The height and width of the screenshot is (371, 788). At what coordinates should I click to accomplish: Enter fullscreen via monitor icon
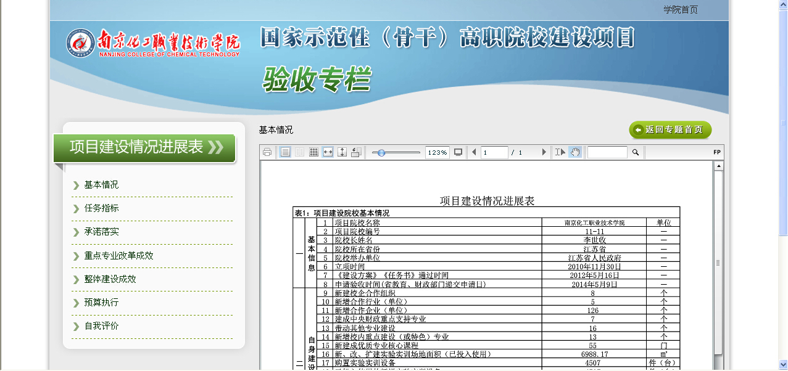coord(458,152)
